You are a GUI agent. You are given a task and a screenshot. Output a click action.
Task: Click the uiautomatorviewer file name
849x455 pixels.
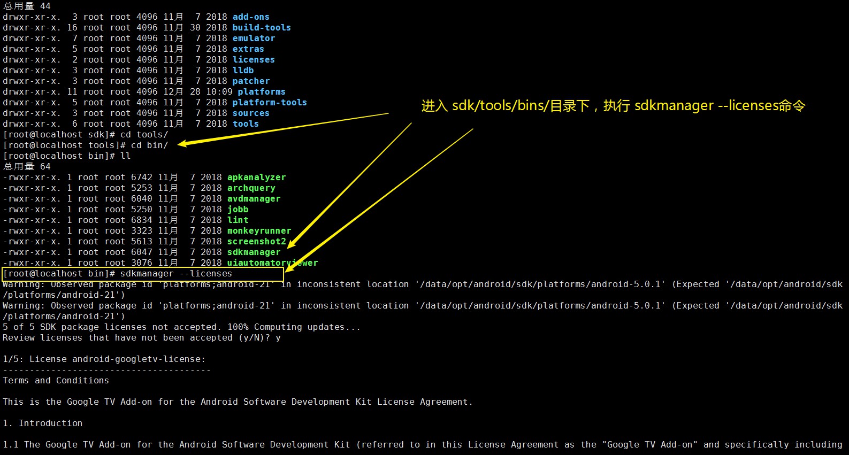[272, 263]
